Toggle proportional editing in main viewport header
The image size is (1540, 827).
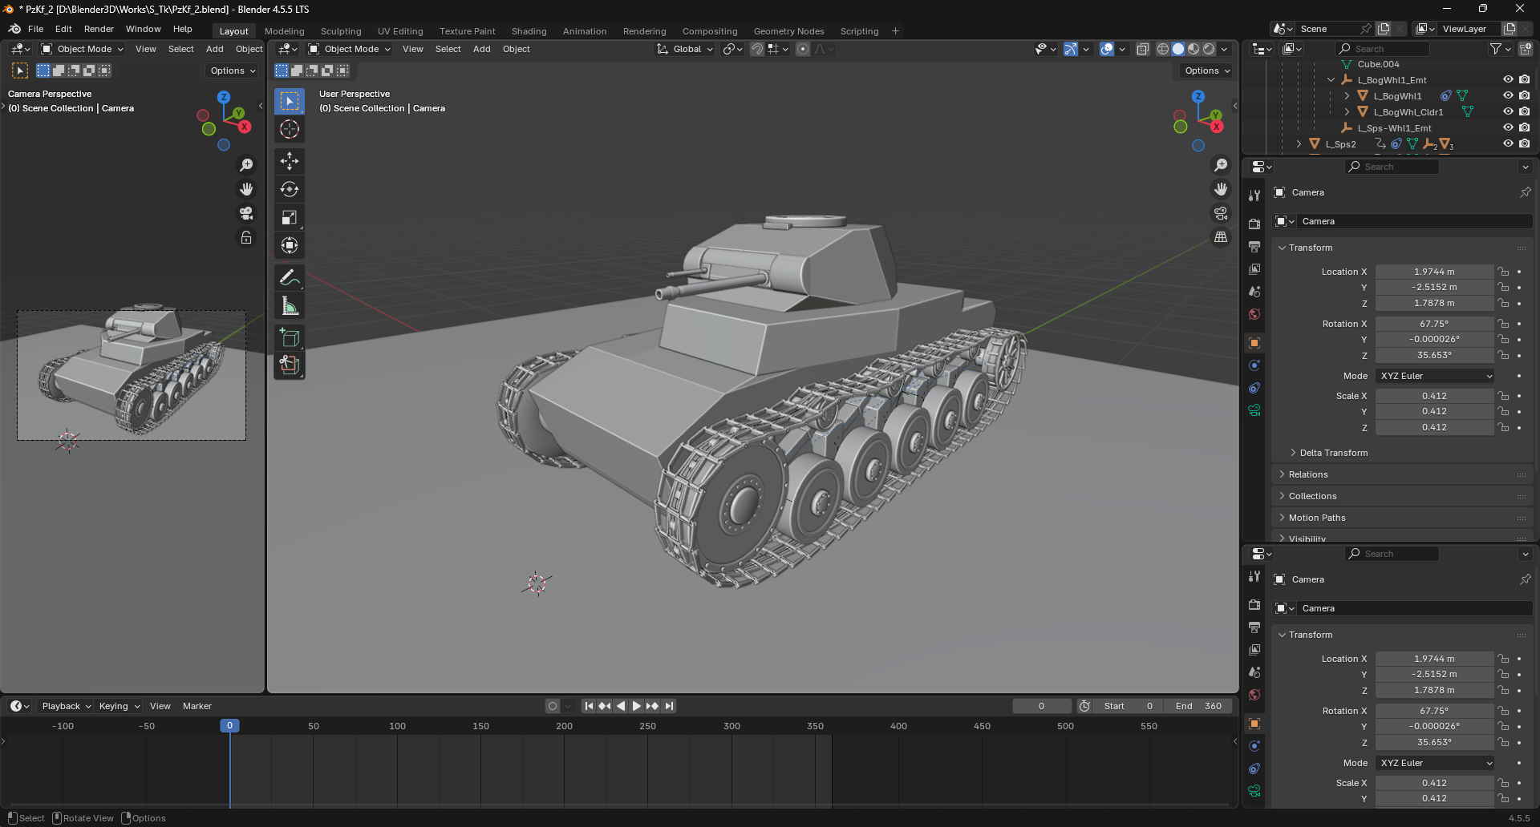803,49
